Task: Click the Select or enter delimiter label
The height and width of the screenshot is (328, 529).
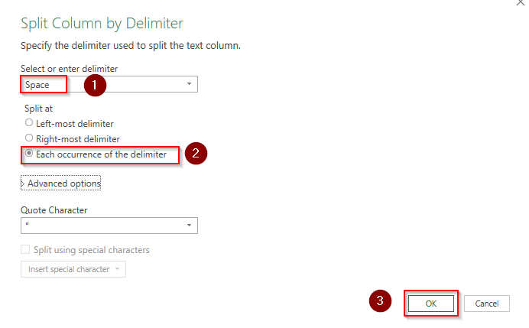Action: [69, 69]
